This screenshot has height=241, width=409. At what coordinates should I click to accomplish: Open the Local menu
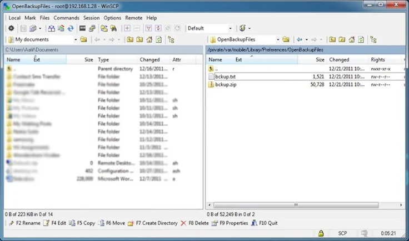tap(14, 18)
